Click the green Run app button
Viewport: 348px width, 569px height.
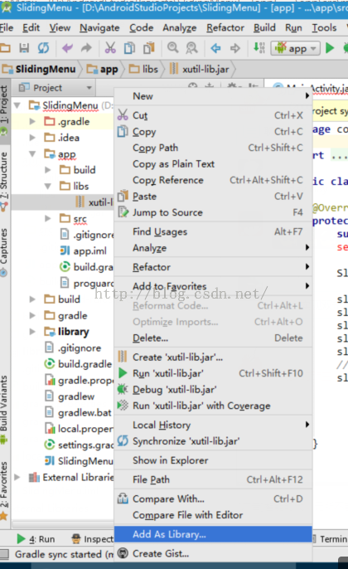pyautogui.click(x=330, y=47)
